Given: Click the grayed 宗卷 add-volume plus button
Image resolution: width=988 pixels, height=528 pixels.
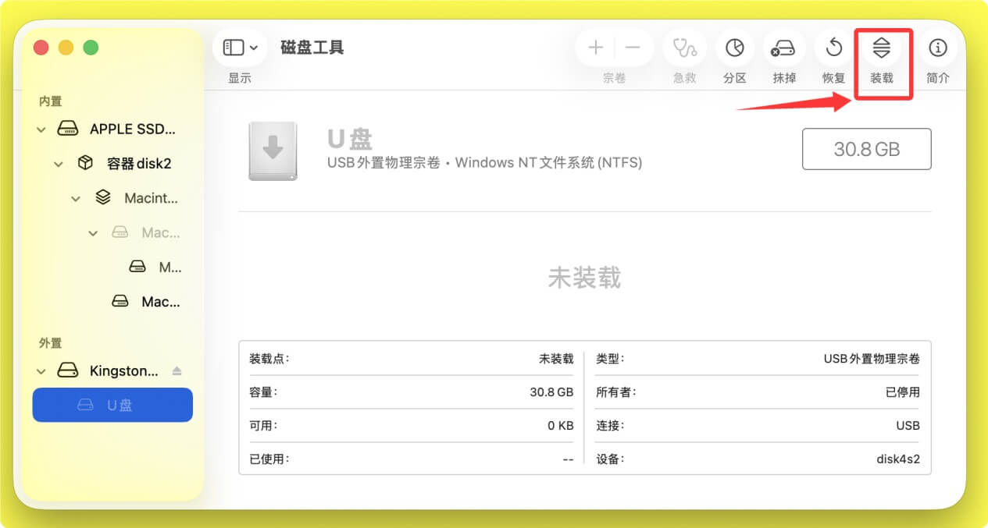Looking at the screenshot, I should tap(594, 47).
